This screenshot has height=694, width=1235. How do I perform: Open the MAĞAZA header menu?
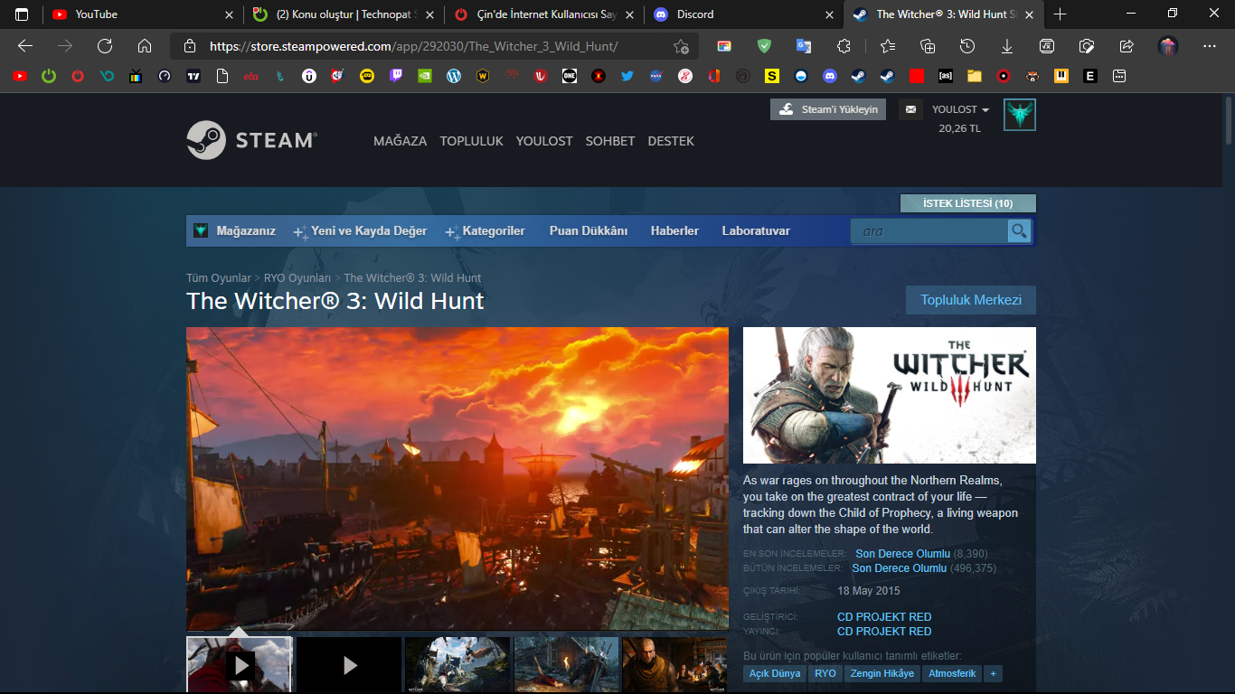(x=400, y=141)
